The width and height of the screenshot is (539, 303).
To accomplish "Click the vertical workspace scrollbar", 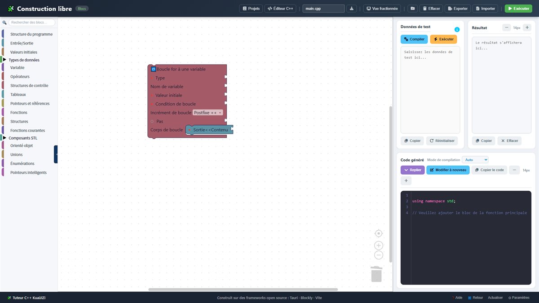I will (x=390, y=184).
